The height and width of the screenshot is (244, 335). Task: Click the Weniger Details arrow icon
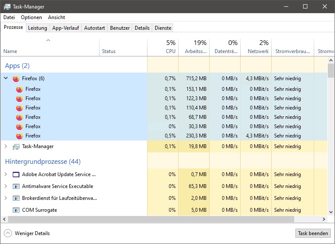[8, 233]
